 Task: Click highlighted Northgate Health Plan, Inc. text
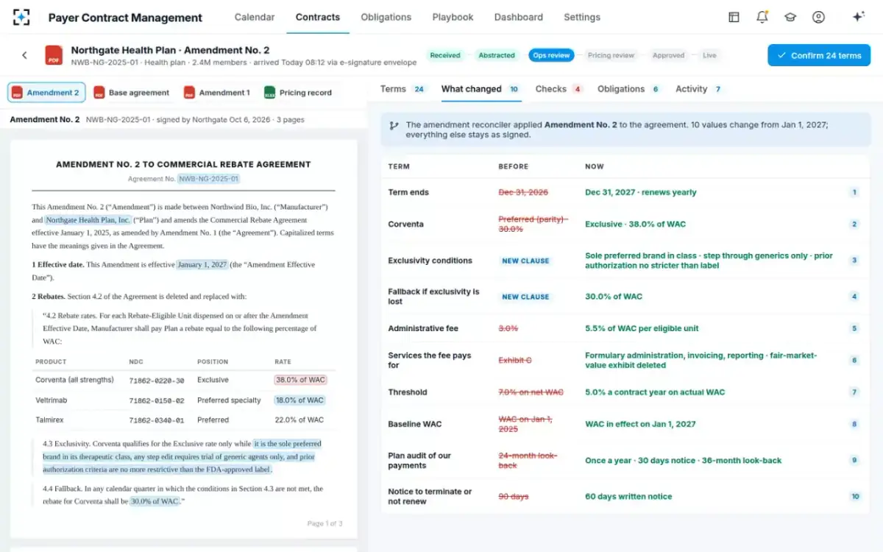pyautogui.click(x=88, y=220)
